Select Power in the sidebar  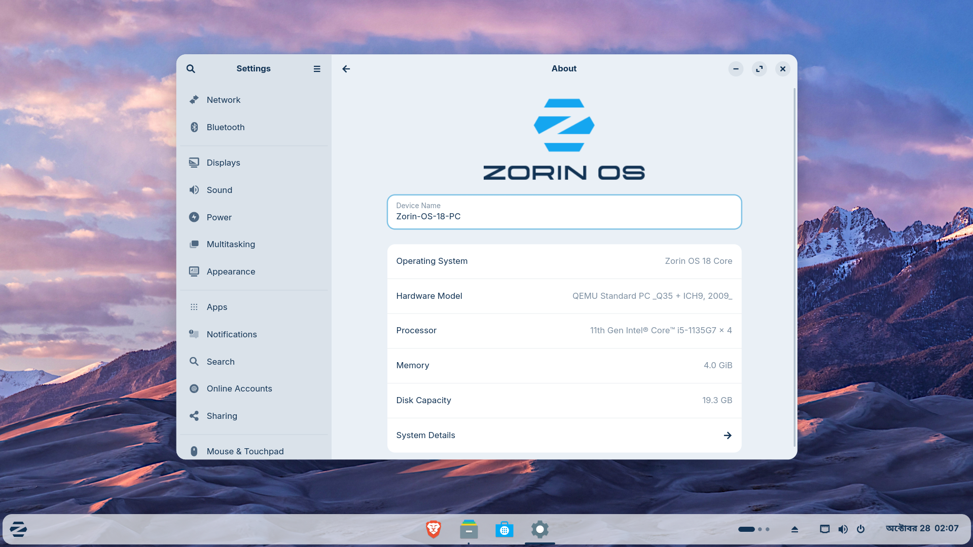pyautogui.click(x=254, y=217)
